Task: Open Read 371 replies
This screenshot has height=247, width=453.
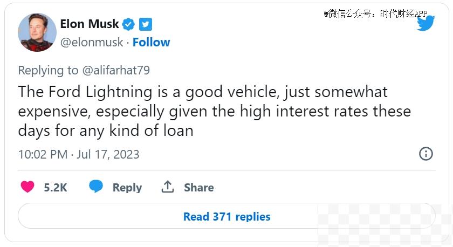Action: [x=226, y=216]
